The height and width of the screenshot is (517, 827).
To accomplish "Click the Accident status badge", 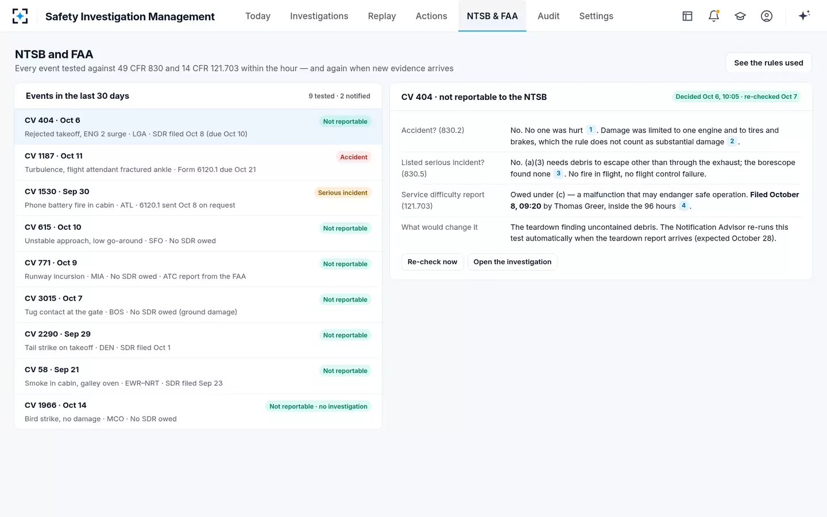I will (x=354, y=157).
